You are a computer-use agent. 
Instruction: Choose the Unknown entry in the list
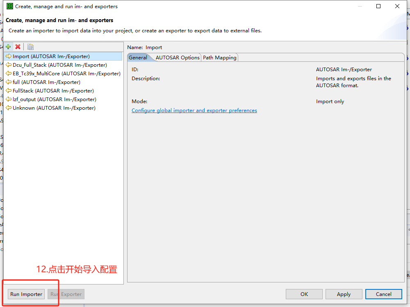[54, 108]
